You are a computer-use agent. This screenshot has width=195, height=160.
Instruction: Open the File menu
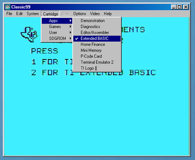pos(9,14)
